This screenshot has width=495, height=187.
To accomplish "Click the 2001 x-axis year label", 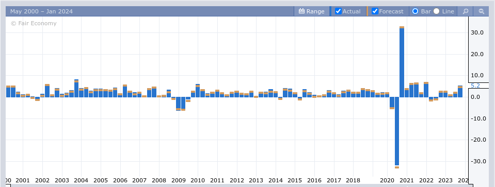I will coord(22,181).
